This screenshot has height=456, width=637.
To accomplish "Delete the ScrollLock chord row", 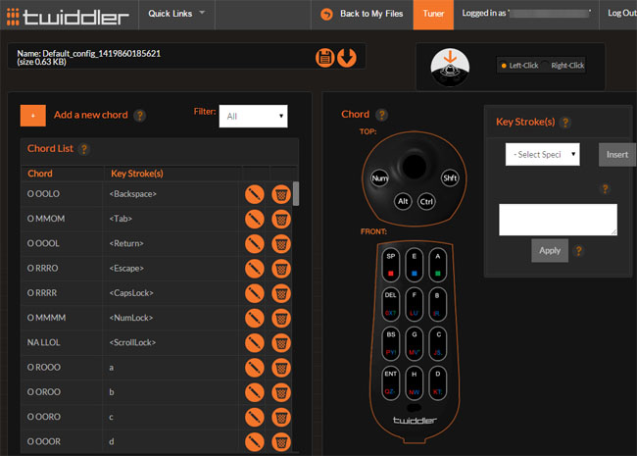I will pos(281,343).
